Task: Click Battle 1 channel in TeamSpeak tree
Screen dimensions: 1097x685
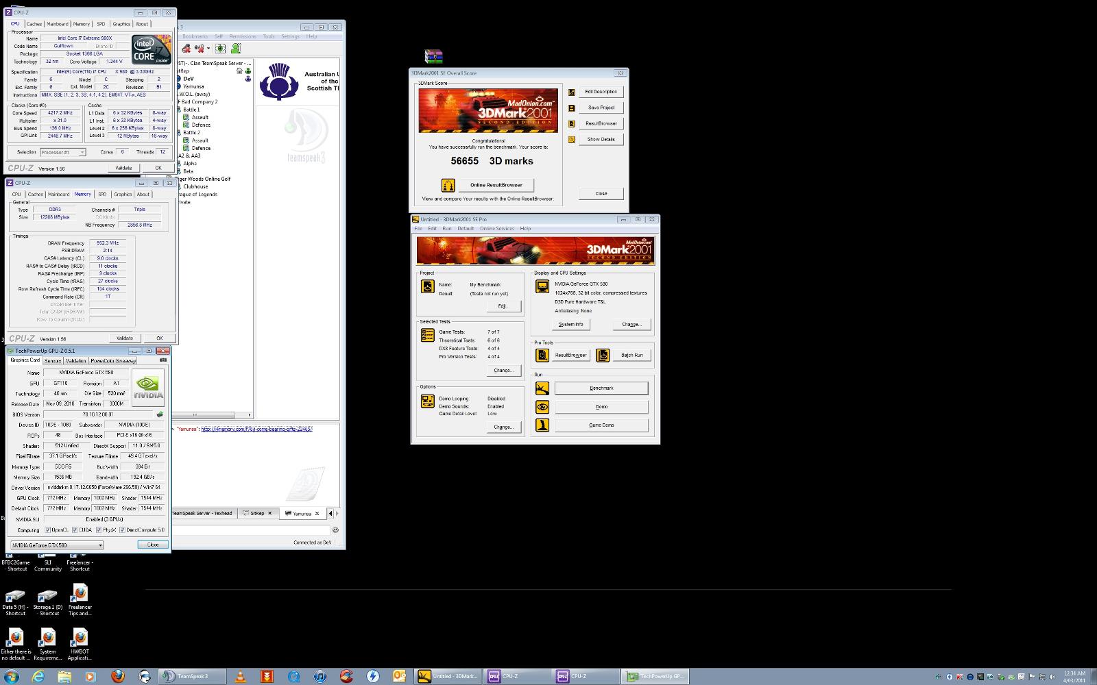Action: point(191,110)
